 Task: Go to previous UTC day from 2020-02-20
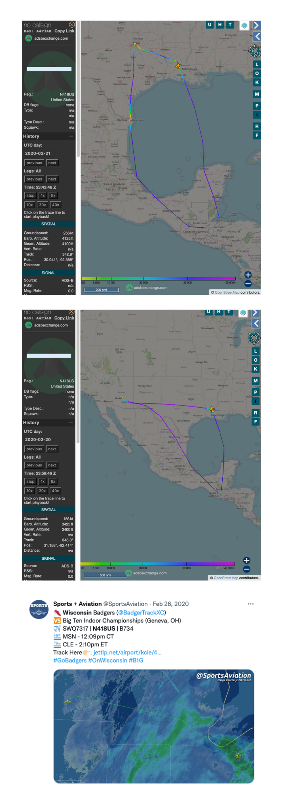34,449
